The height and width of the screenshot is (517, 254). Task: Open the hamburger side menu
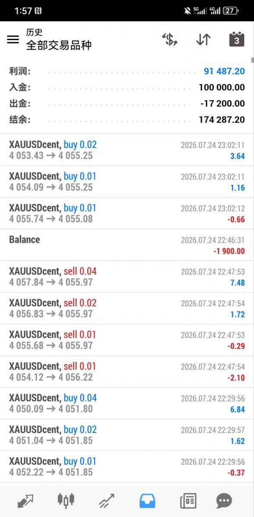point(13,39)
